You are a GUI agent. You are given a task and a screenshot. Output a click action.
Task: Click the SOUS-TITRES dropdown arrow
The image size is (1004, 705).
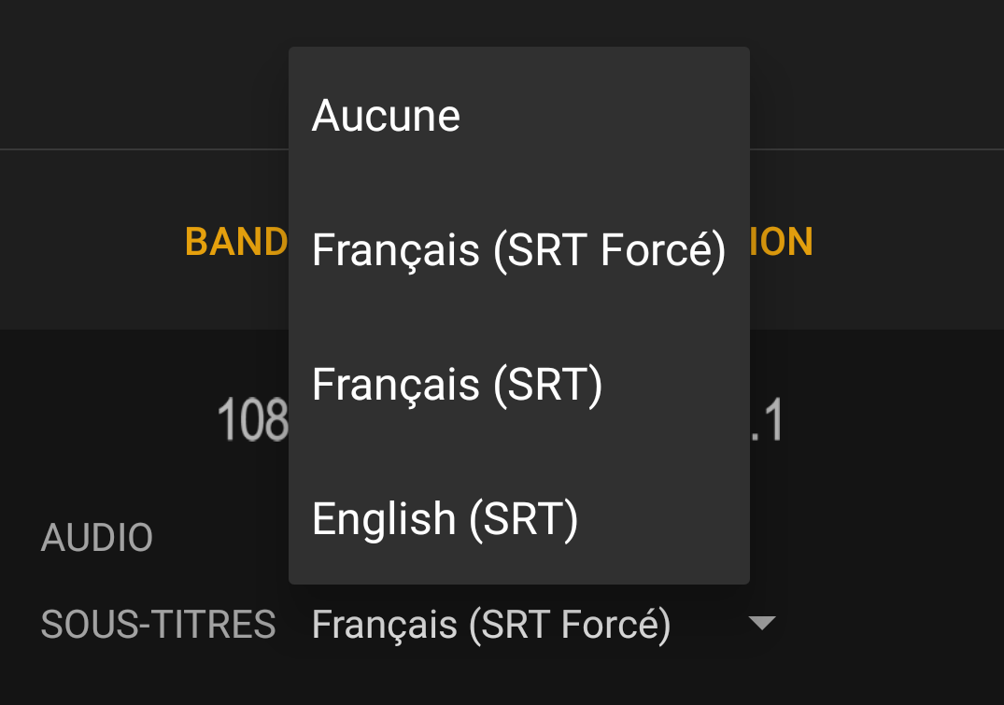763,624
